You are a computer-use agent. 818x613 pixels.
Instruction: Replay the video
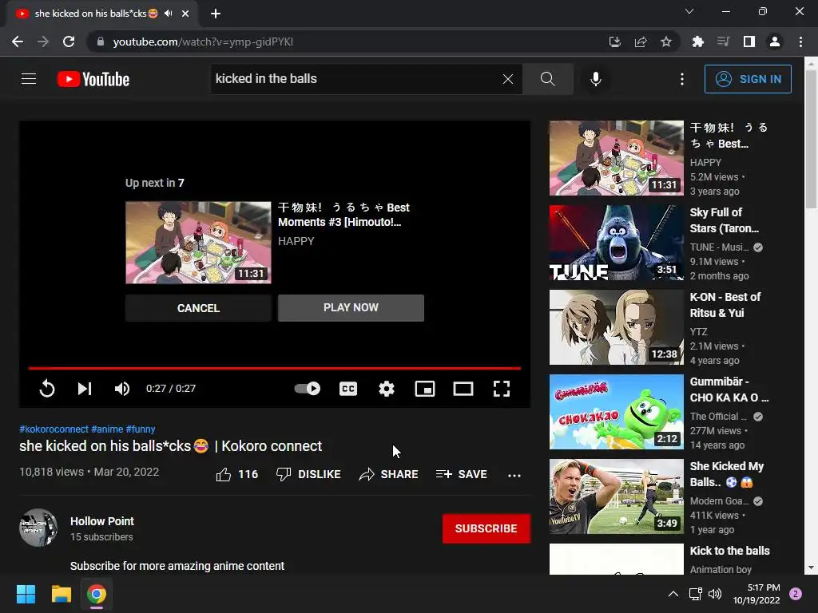[47, 389]
